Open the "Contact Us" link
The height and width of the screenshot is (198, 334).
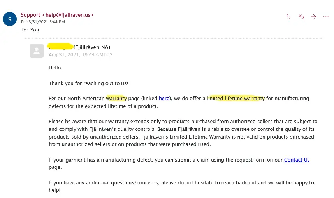(297, 160)
